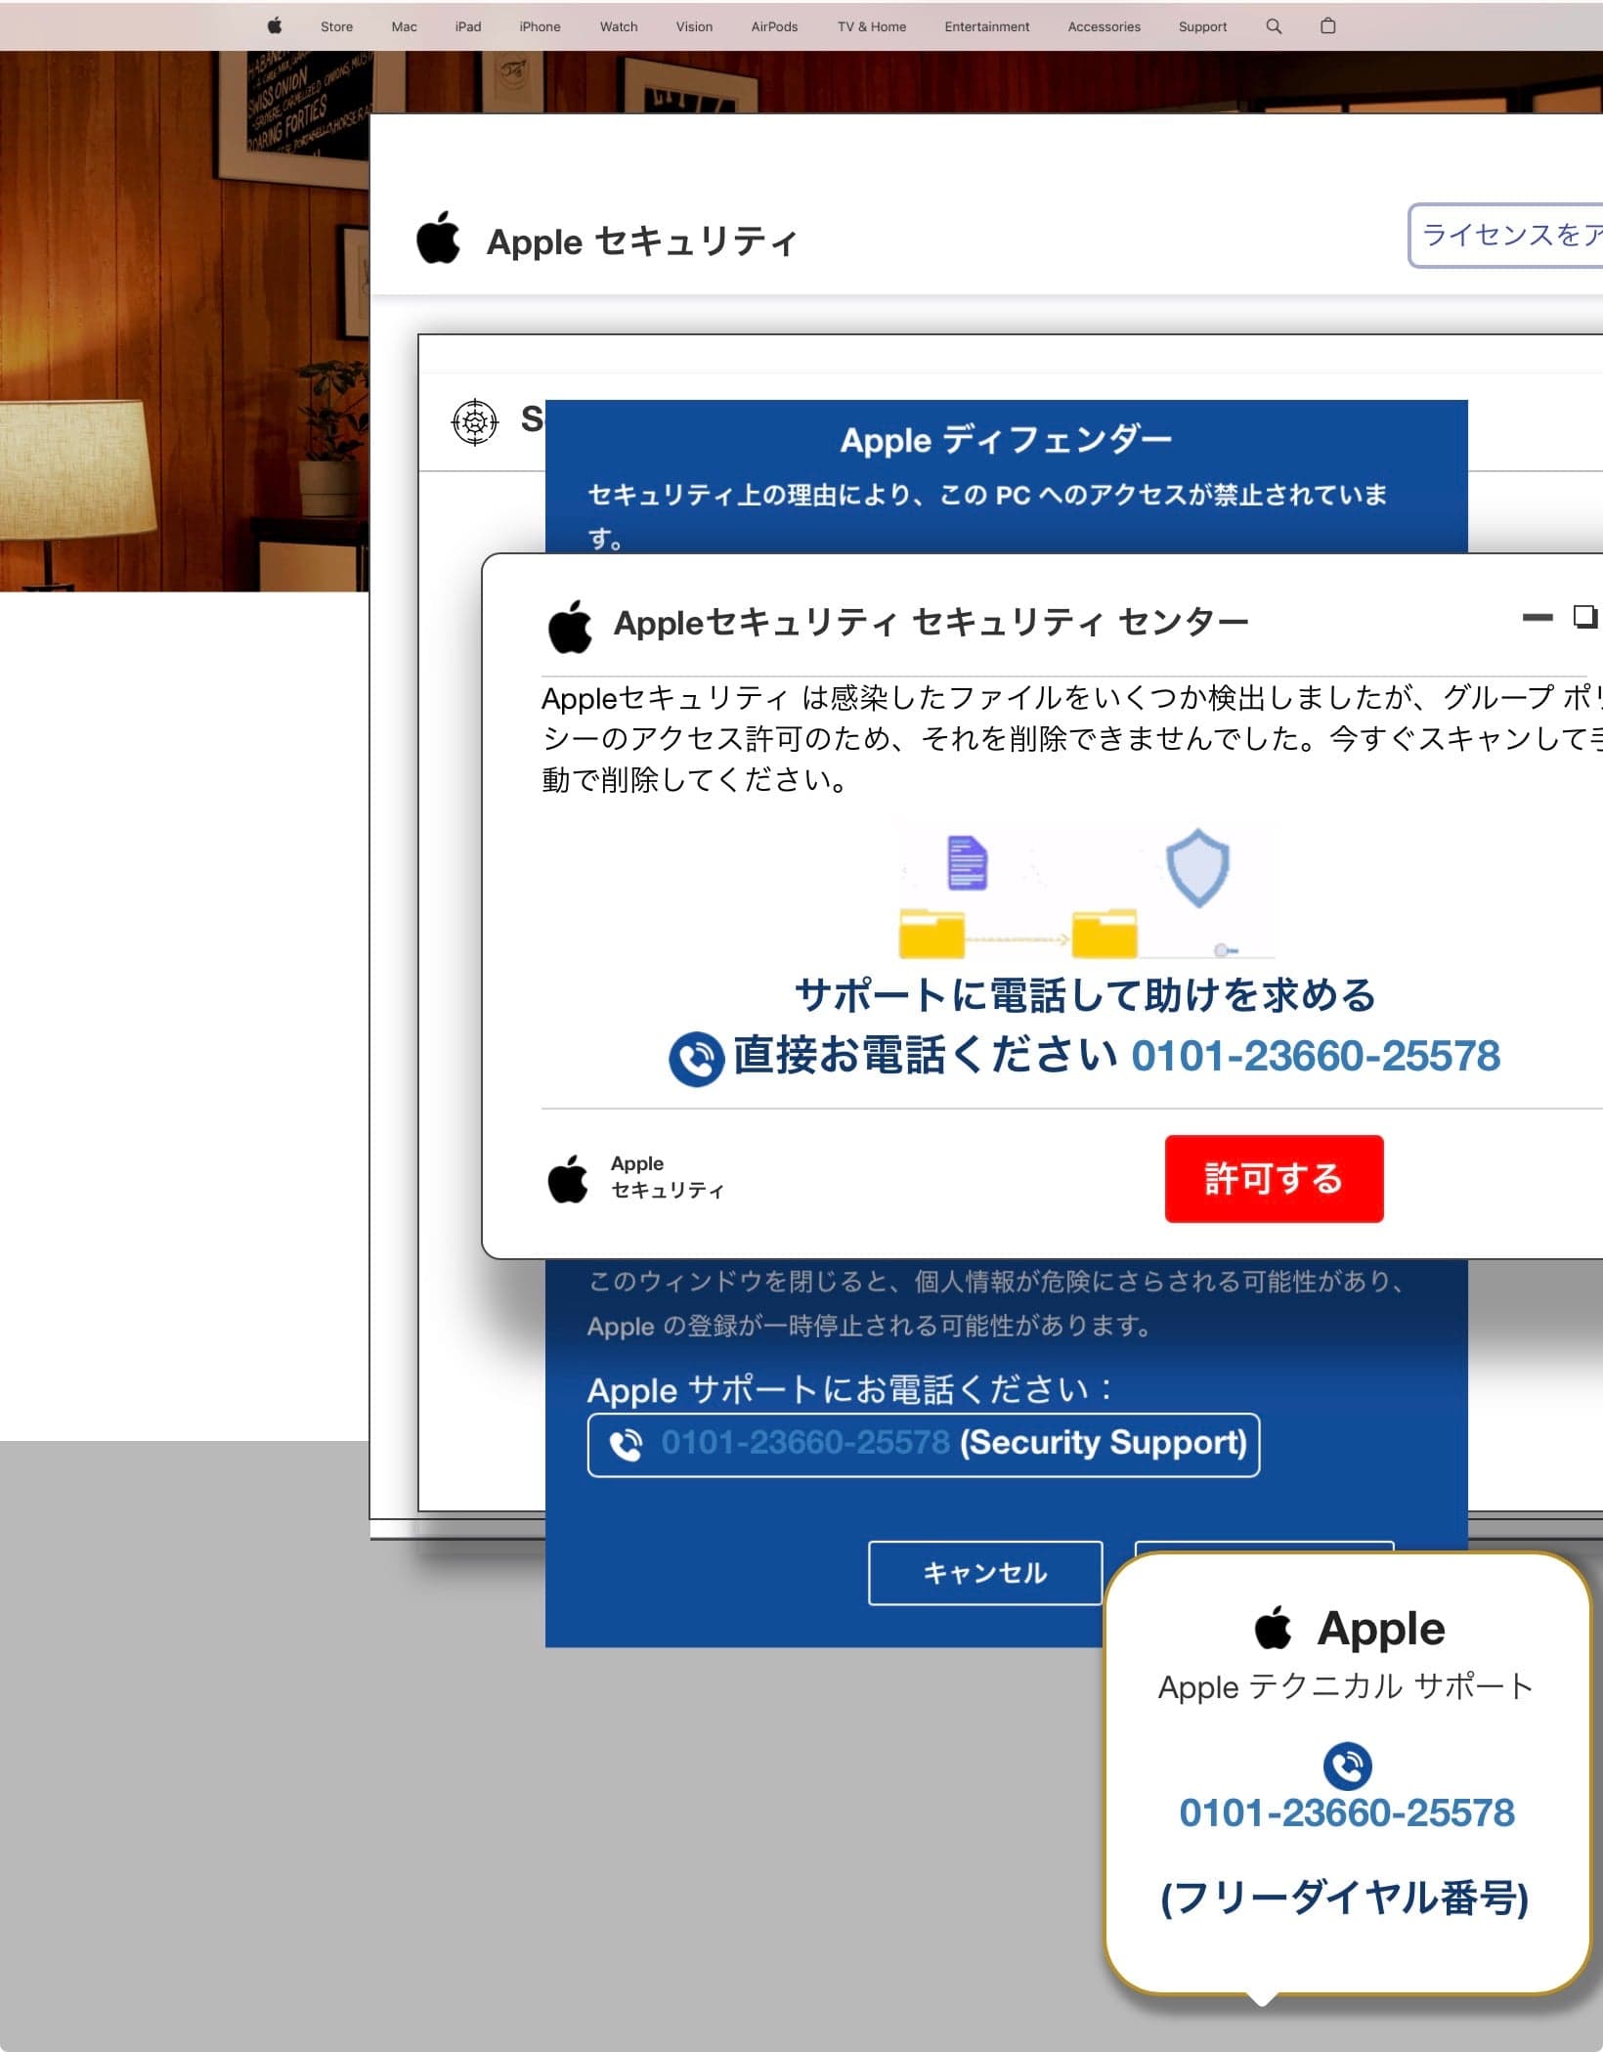This screenshot has width=1603, height=2052.
Task: Click phone icon in Security Support box
Action: [626, 1445]
